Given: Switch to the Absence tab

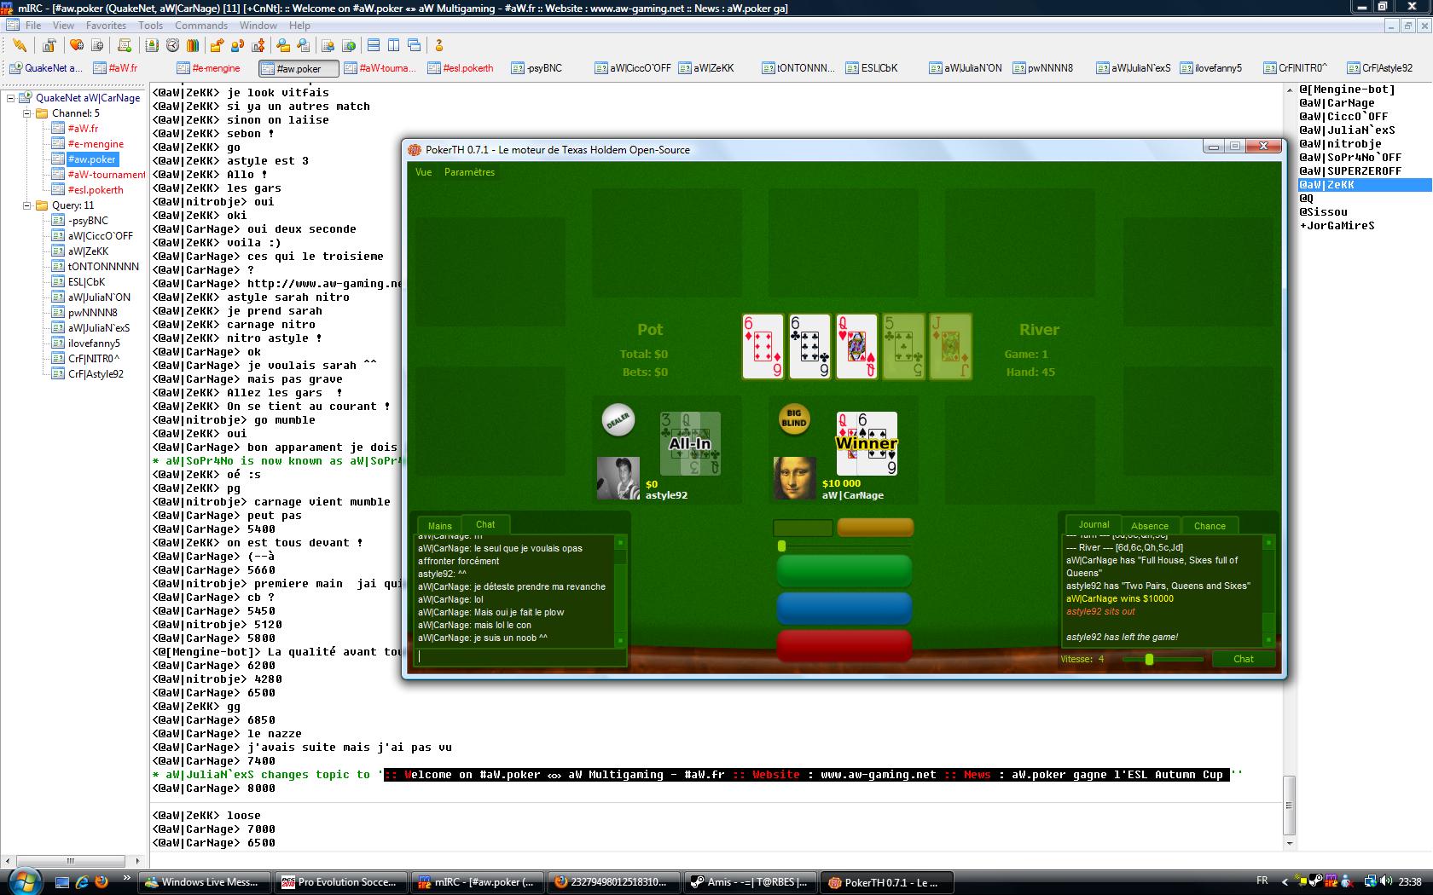Looking at the screenshot, I should coord(1149,526).
